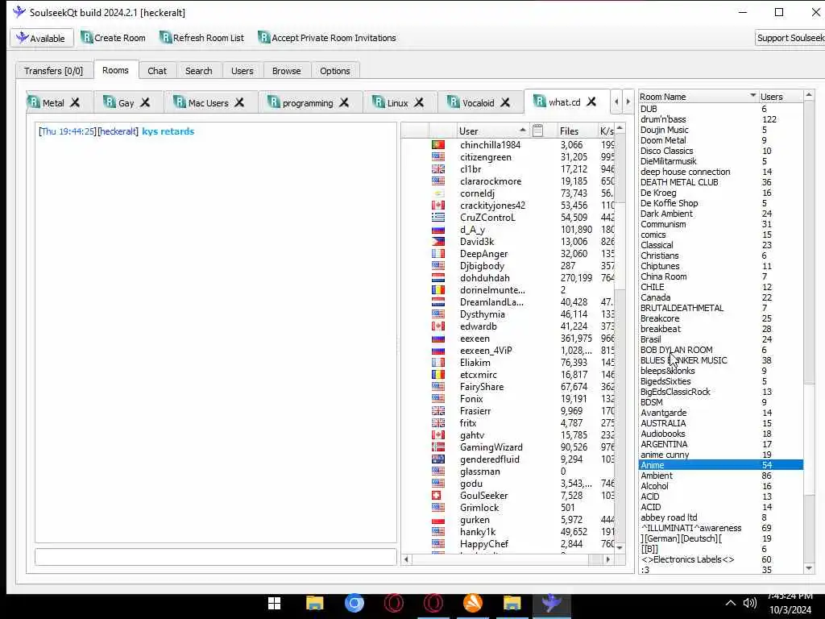Click Refresh Room List button
Screen dimensions: 825x619
click(202, 38)
